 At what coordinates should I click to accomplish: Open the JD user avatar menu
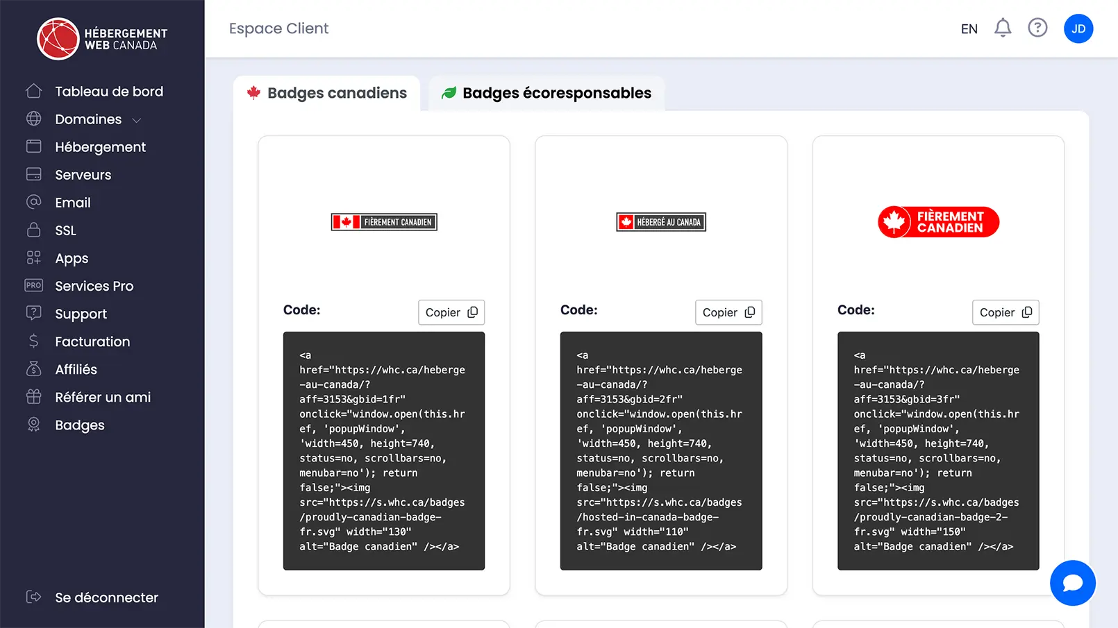(x=1078, y=28)
